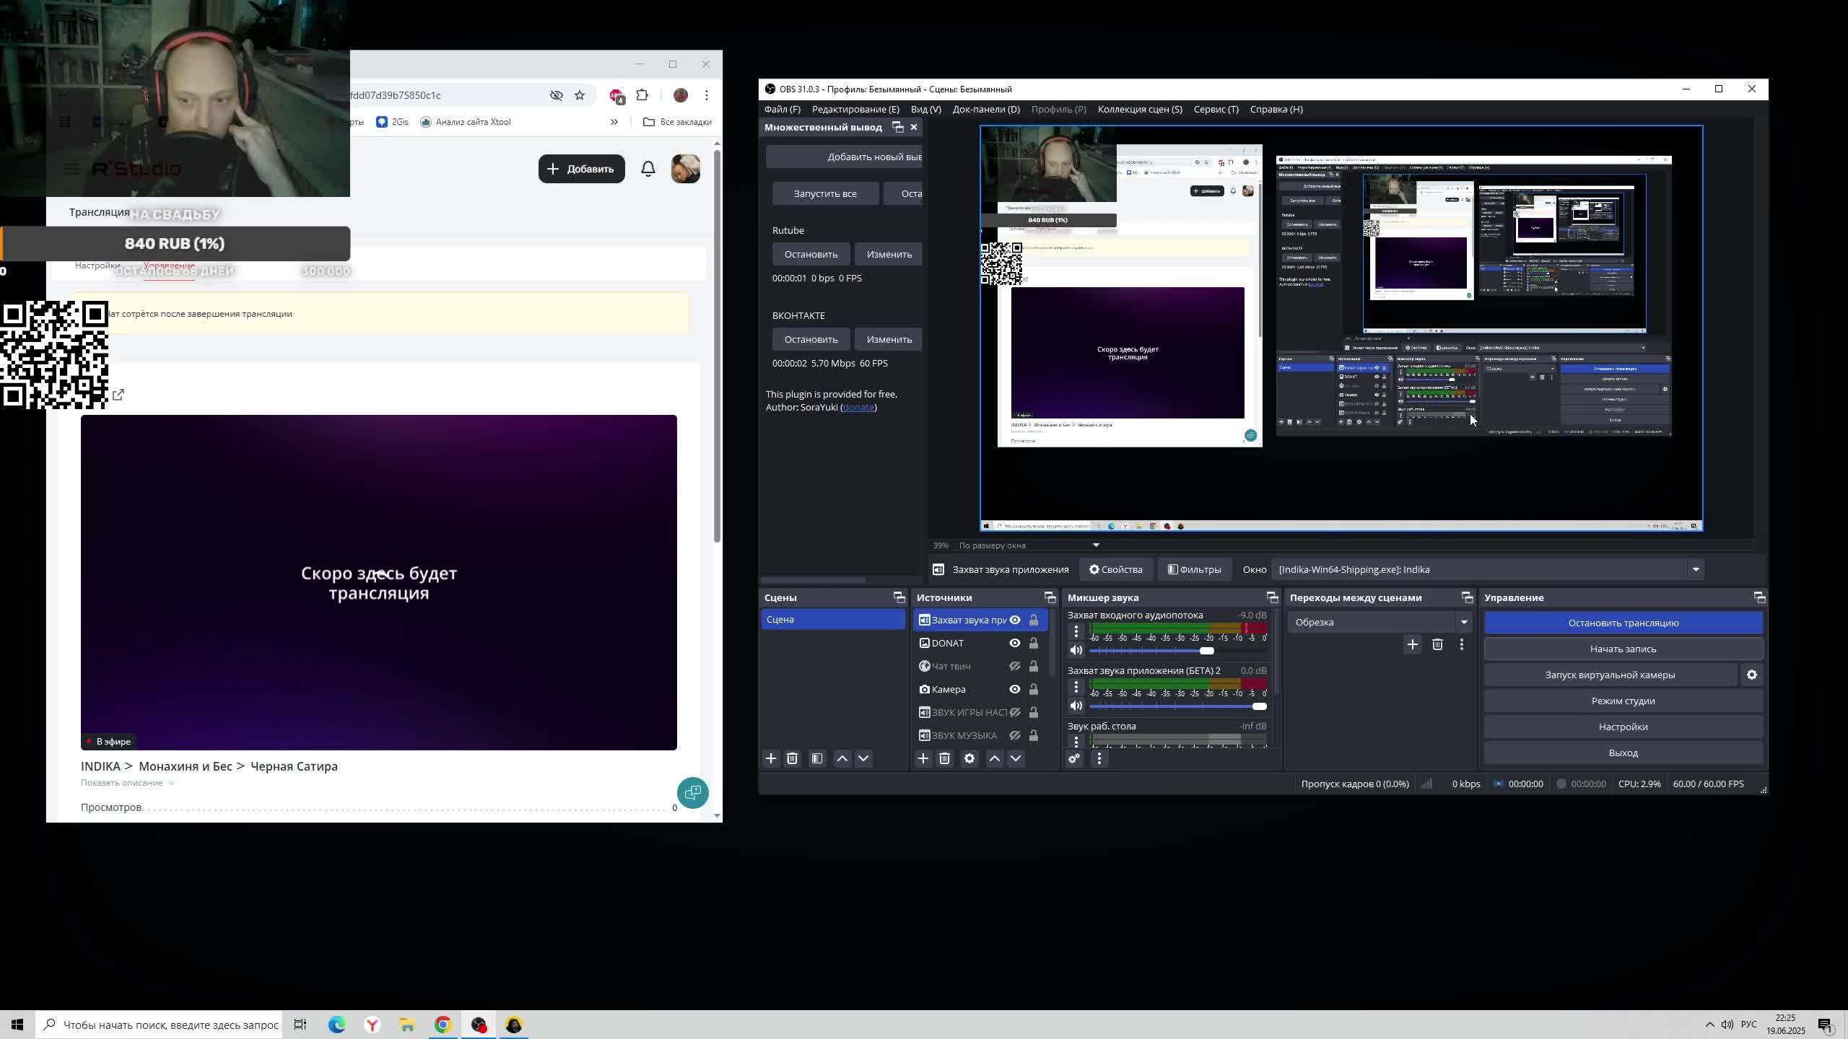
Task: Click Запустить все button
Action: click(x=825, y=193)
